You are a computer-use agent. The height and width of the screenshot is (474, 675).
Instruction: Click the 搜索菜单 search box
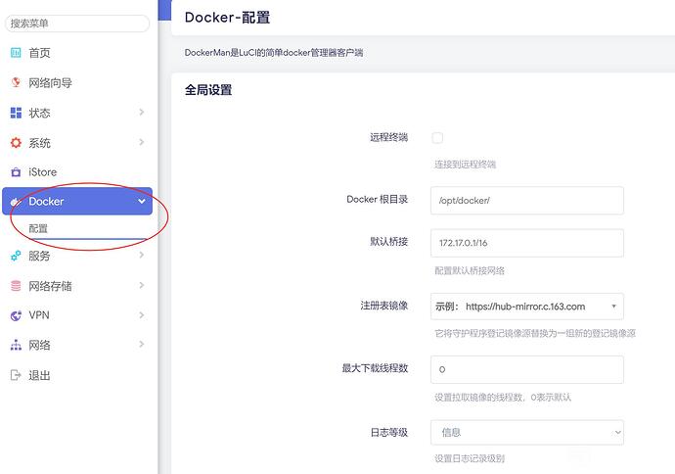coord(77,23)
